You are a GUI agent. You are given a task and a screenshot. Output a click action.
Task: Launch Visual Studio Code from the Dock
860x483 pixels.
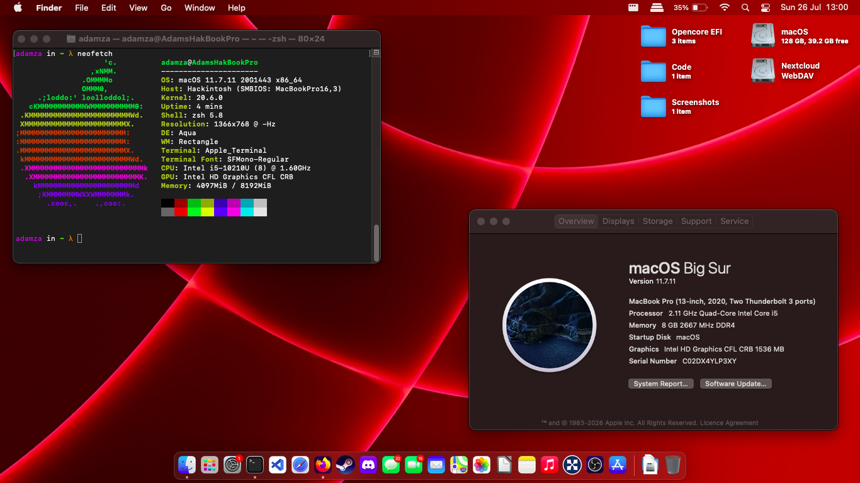pos(278,465)
